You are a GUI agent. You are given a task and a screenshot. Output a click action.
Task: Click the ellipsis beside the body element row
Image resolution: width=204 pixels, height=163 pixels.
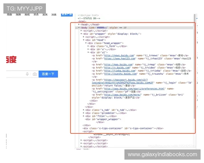[x=76, y=28]
